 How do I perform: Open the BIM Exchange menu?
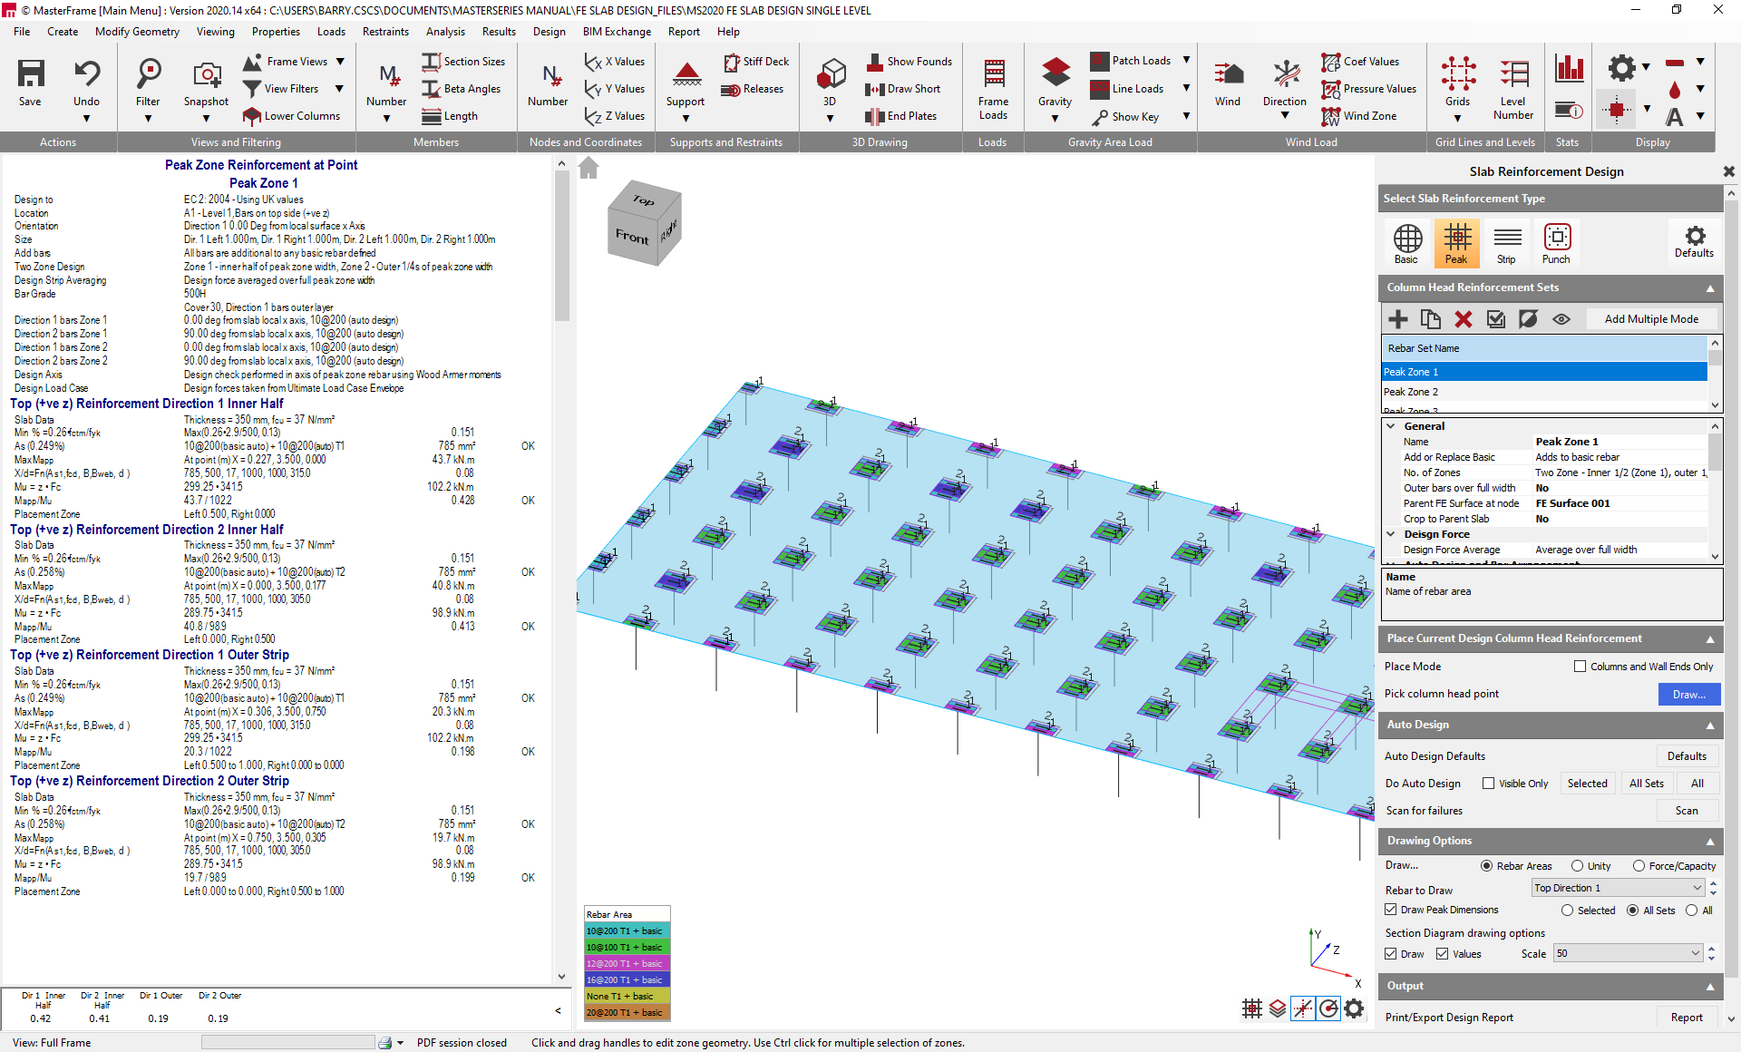(x=617, y=32)
